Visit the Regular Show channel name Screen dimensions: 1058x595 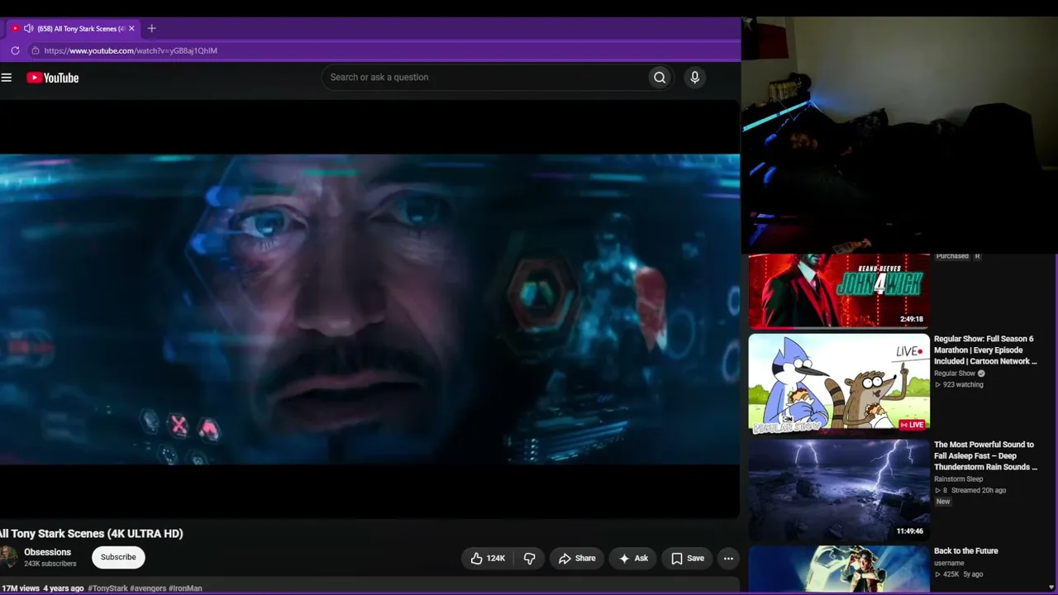click(x=955, y=374)
